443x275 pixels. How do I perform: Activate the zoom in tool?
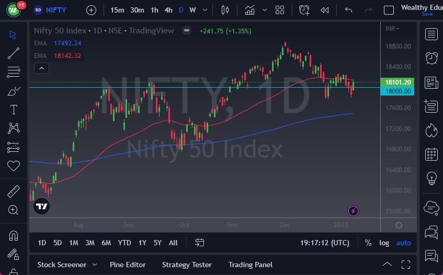(x=13, y=210)
